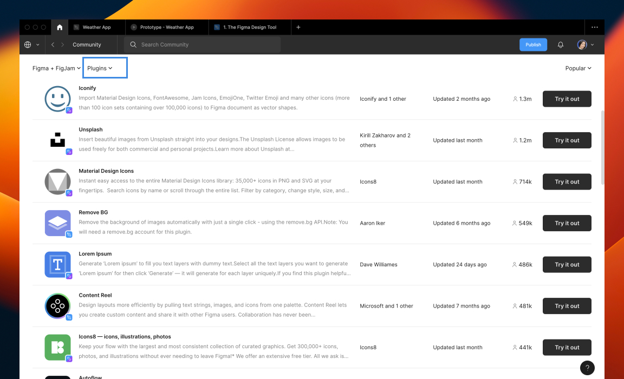624x379 pixels.
Task: Click the Unsplash plugin icon
Action: 58,140
